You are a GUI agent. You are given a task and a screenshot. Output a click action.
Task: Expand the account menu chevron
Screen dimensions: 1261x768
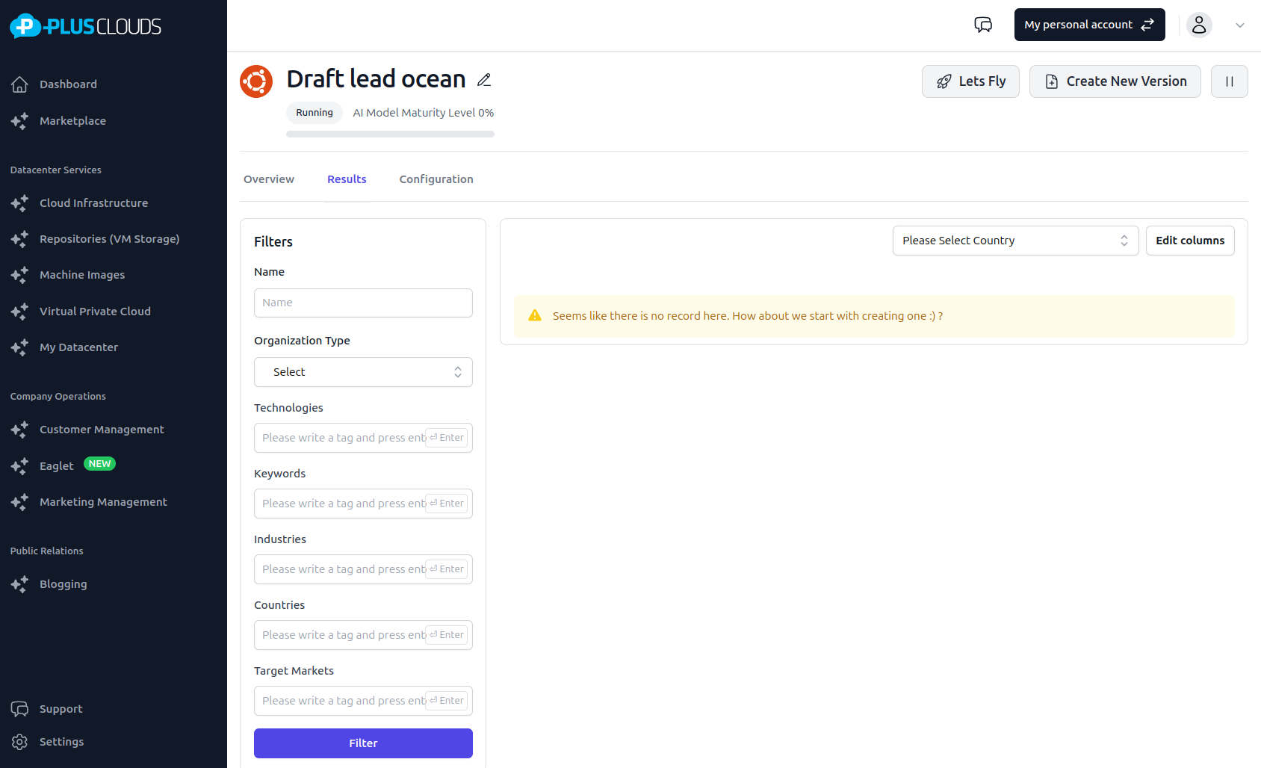tap(1240, 25)
